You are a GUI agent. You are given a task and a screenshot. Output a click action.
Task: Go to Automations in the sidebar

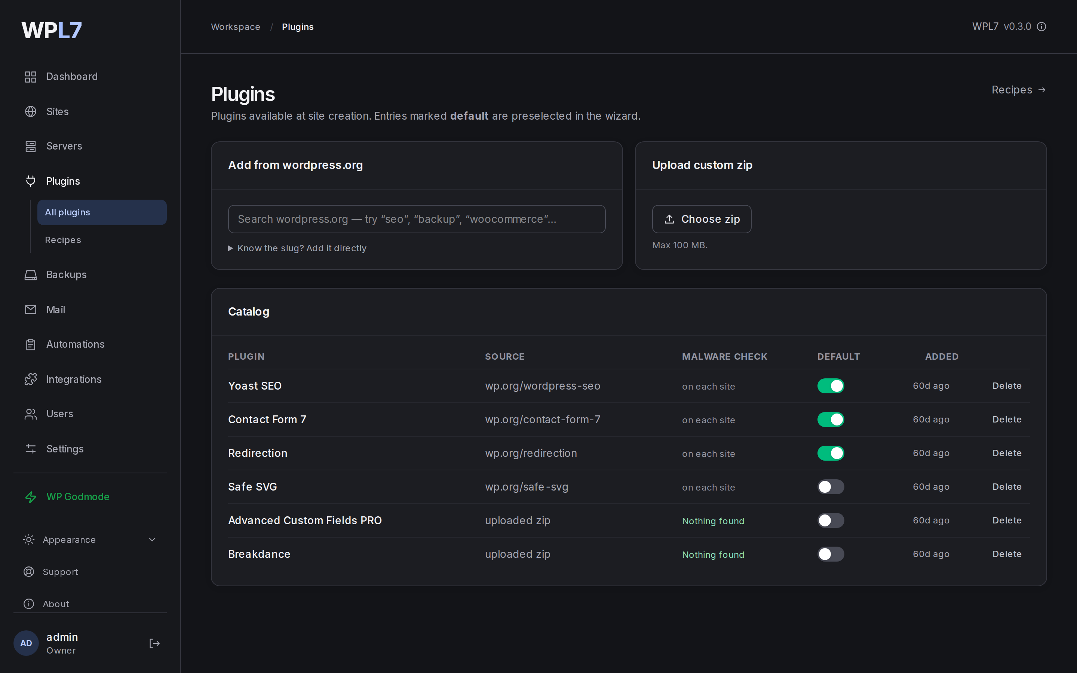90,344
